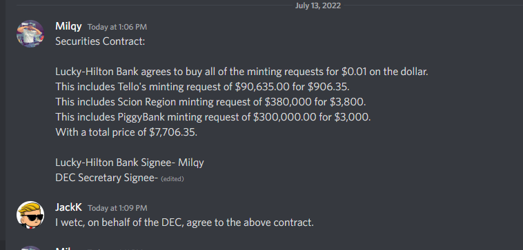Click the partially visible avatar at bottom
The height and width of the screenshot is (250, 523).
pos(30,248)
